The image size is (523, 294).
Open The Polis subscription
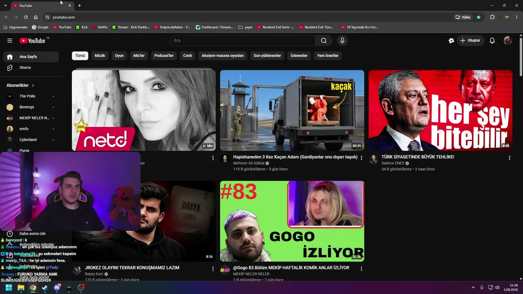(31, 96)
